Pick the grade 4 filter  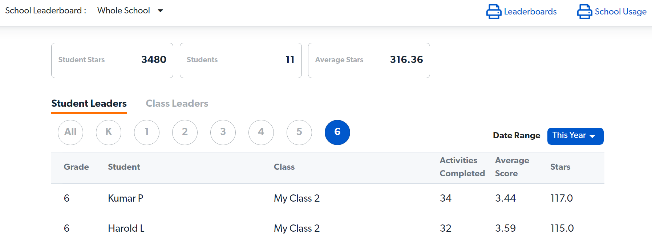tap(261, 132)
